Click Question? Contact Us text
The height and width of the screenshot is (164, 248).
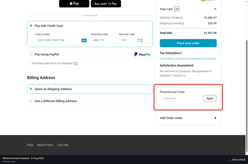(x=173, y=76)
